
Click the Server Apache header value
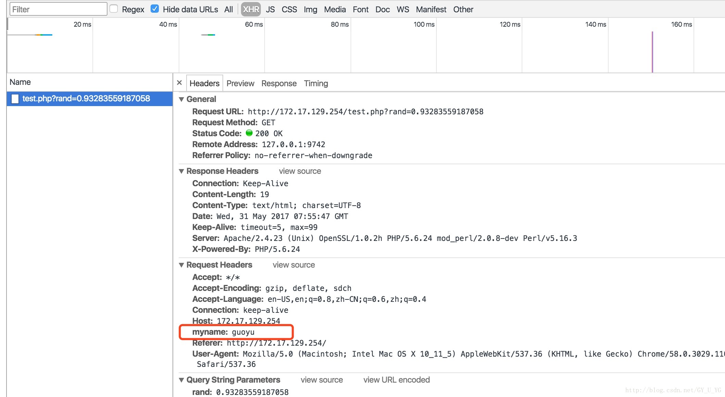click(400, 238)
